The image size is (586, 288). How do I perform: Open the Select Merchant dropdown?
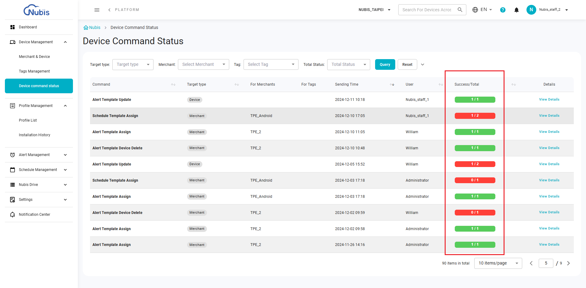(204, 65)
